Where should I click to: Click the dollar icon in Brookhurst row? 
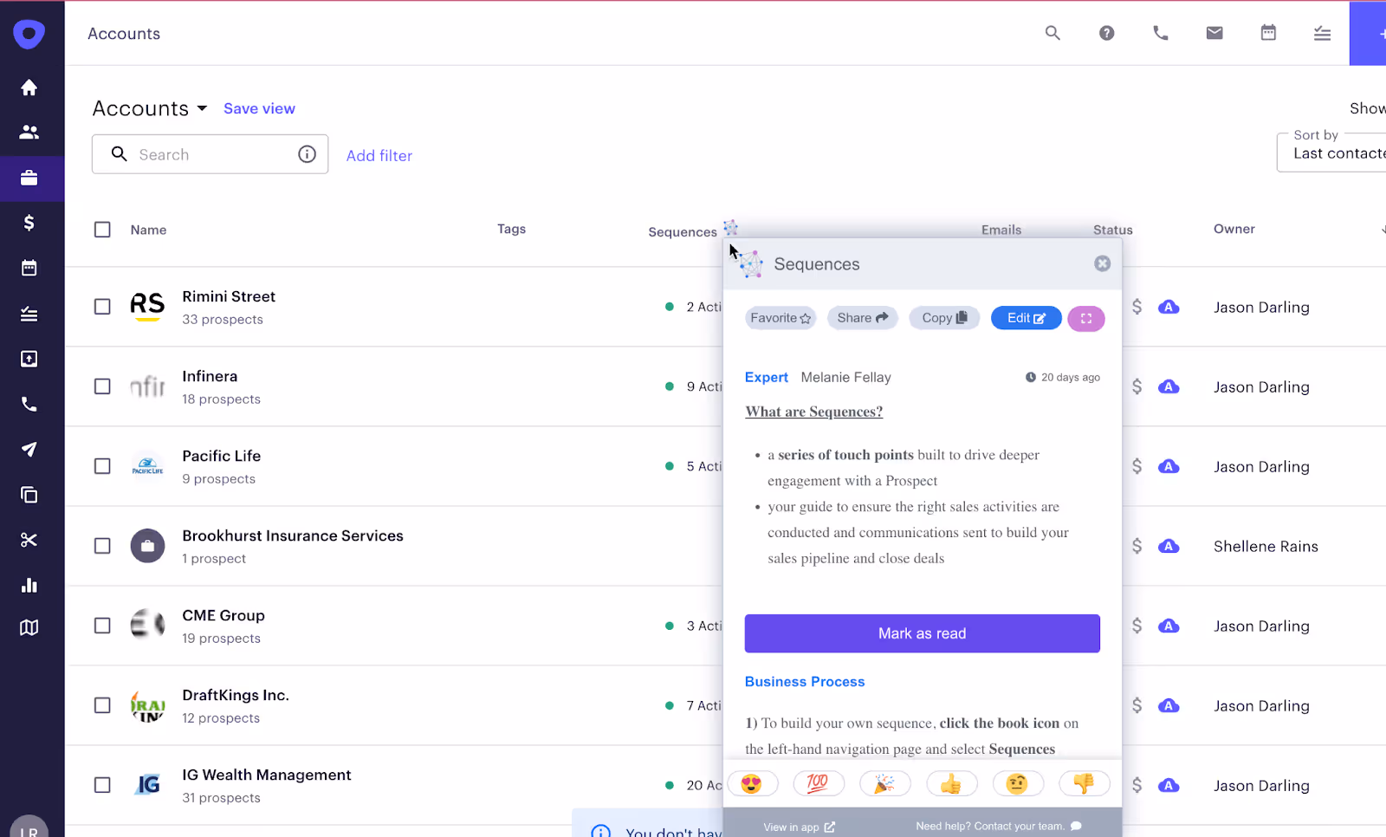[1137, 546]
